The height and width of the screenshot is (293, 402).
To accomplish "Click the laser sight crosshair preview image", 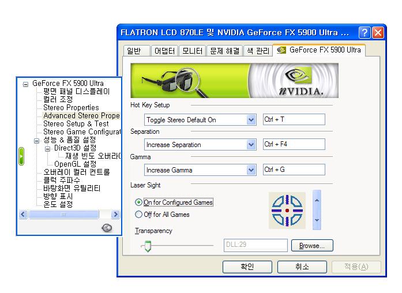I will tap(287, 211).
